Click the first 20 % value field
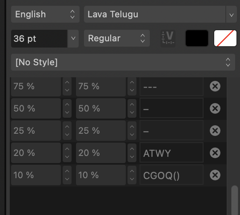 36,153
